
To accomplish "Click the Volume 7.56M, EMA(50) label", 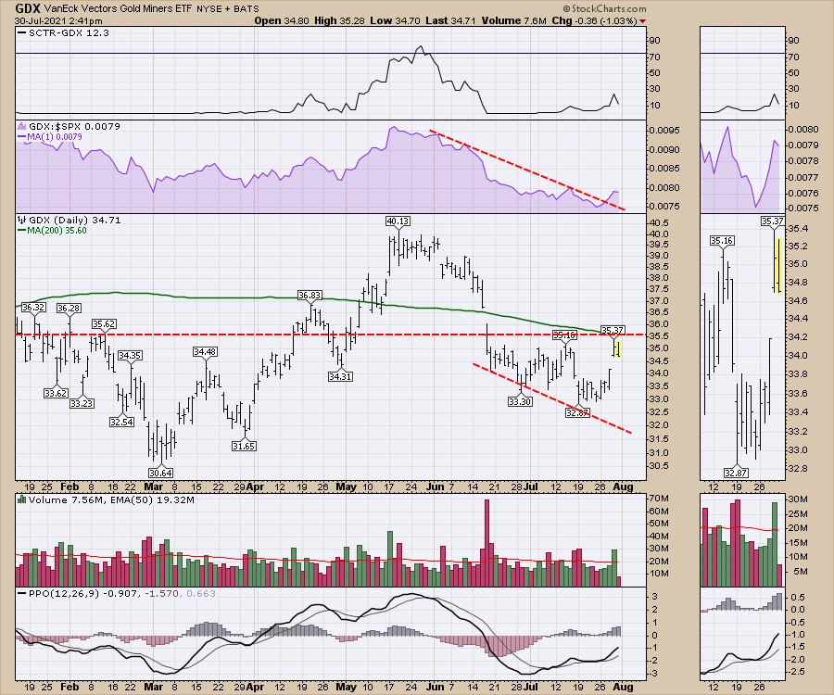I will coord(85,500).
